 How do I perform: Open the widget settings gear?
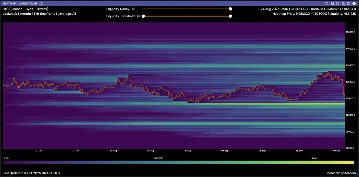click(x=337, y=4)
